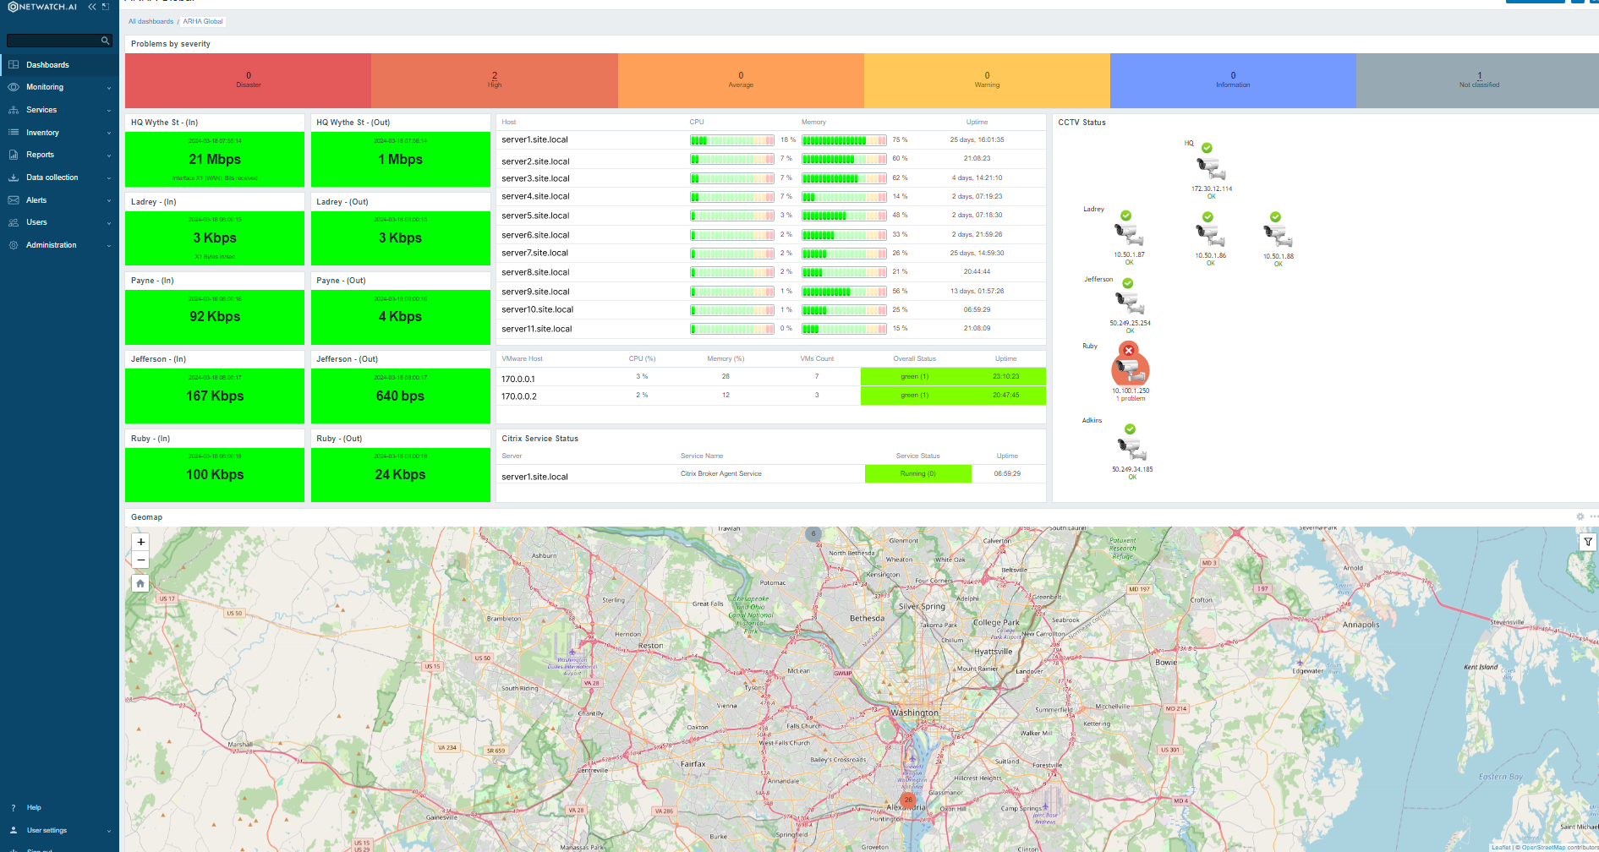The width and height of the screenshot is (1599, 852).
Task: Expand the Alerts menu chevron
Action: [x=109, y=200]
